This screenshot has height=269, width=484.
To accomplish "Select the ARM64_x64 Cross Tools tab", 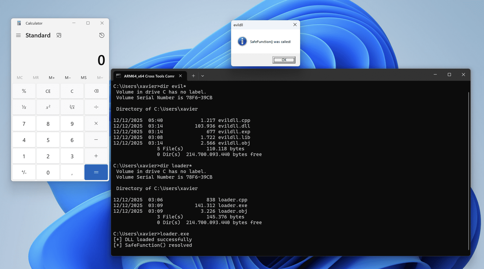I will [x=149, y=76].
